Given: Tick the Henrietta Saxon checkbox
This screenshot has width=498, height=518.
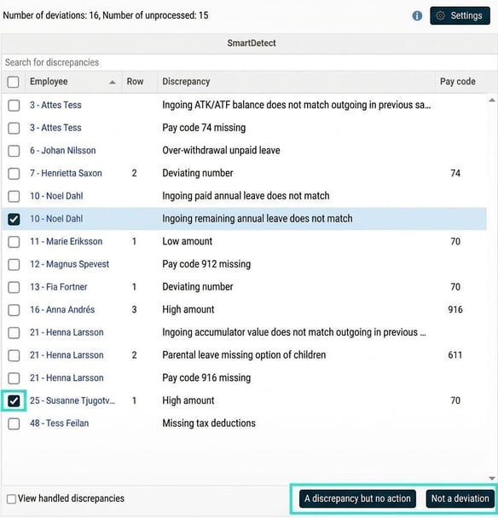Looking at the screenshot, I should tap(14, 174).
